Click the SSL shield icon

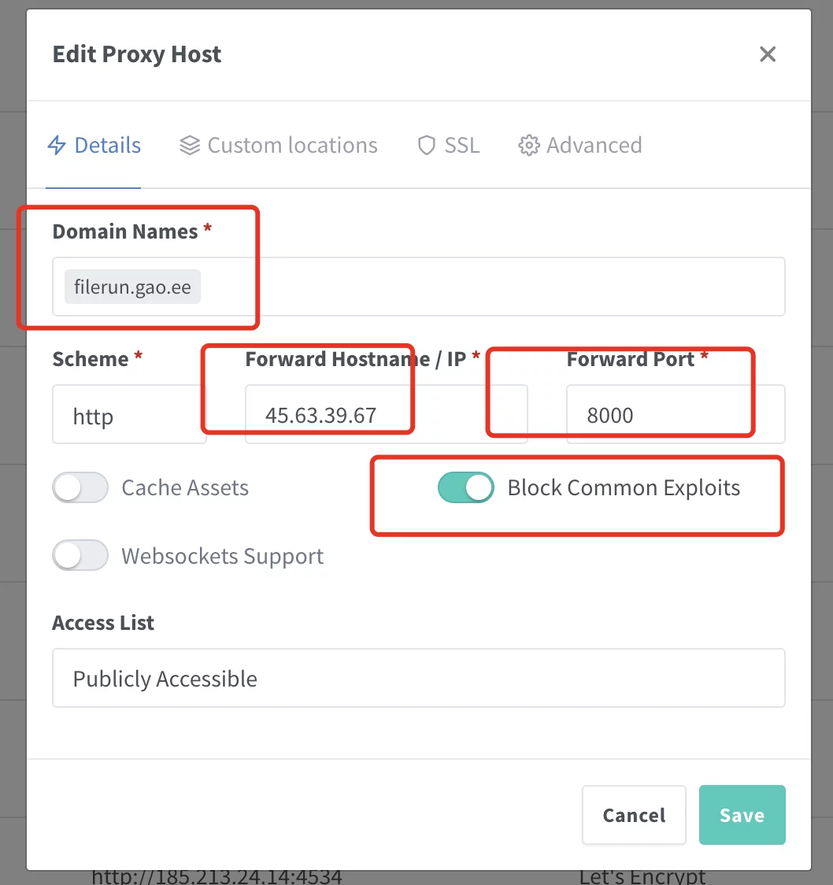click(x=427, y=146)
